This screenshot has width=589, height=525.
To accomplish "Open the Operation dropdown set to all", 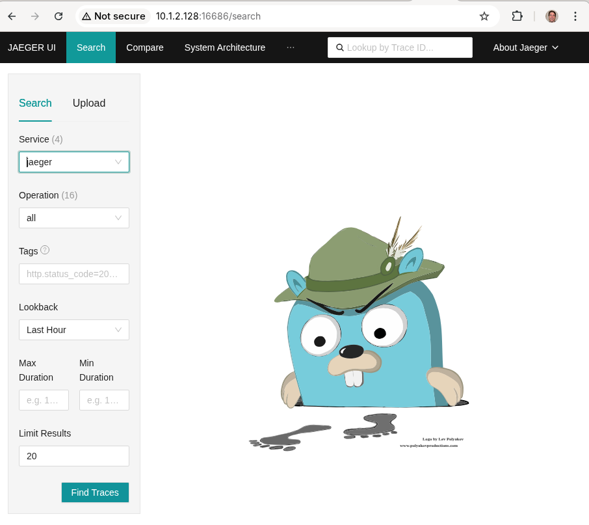I will pyautogui.click(x=73, y=218).
